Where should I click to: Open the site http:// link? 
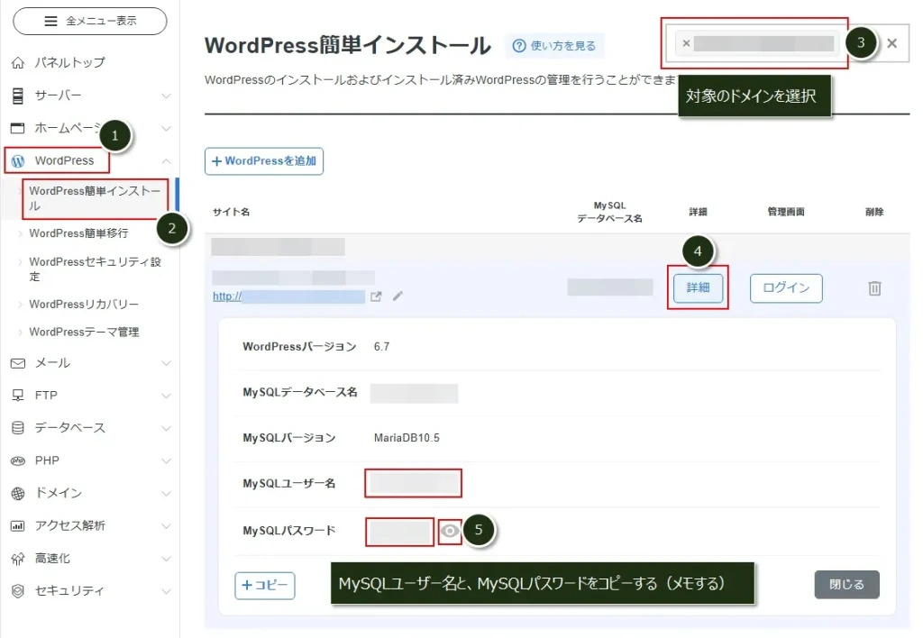tap(288, 296)
